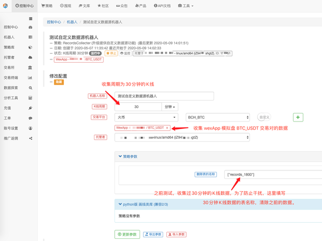Viewport: 322px width, 241px height.
Task: Open 策略库 (strategy library) cube icon in sidebar
Action: pos(31,48)
